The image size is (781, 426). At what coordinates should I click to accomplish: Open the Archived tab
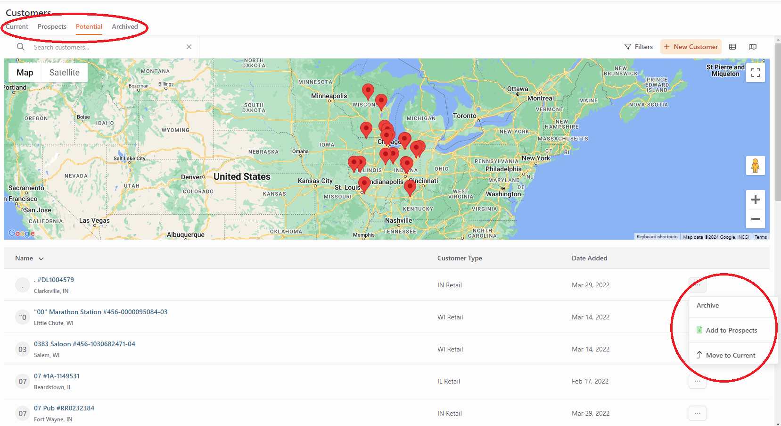tap(125, 26)
